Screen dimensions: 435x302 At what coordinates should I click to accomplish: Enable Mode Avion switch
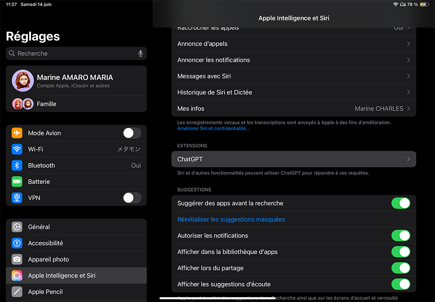click(x=132, y=133)
